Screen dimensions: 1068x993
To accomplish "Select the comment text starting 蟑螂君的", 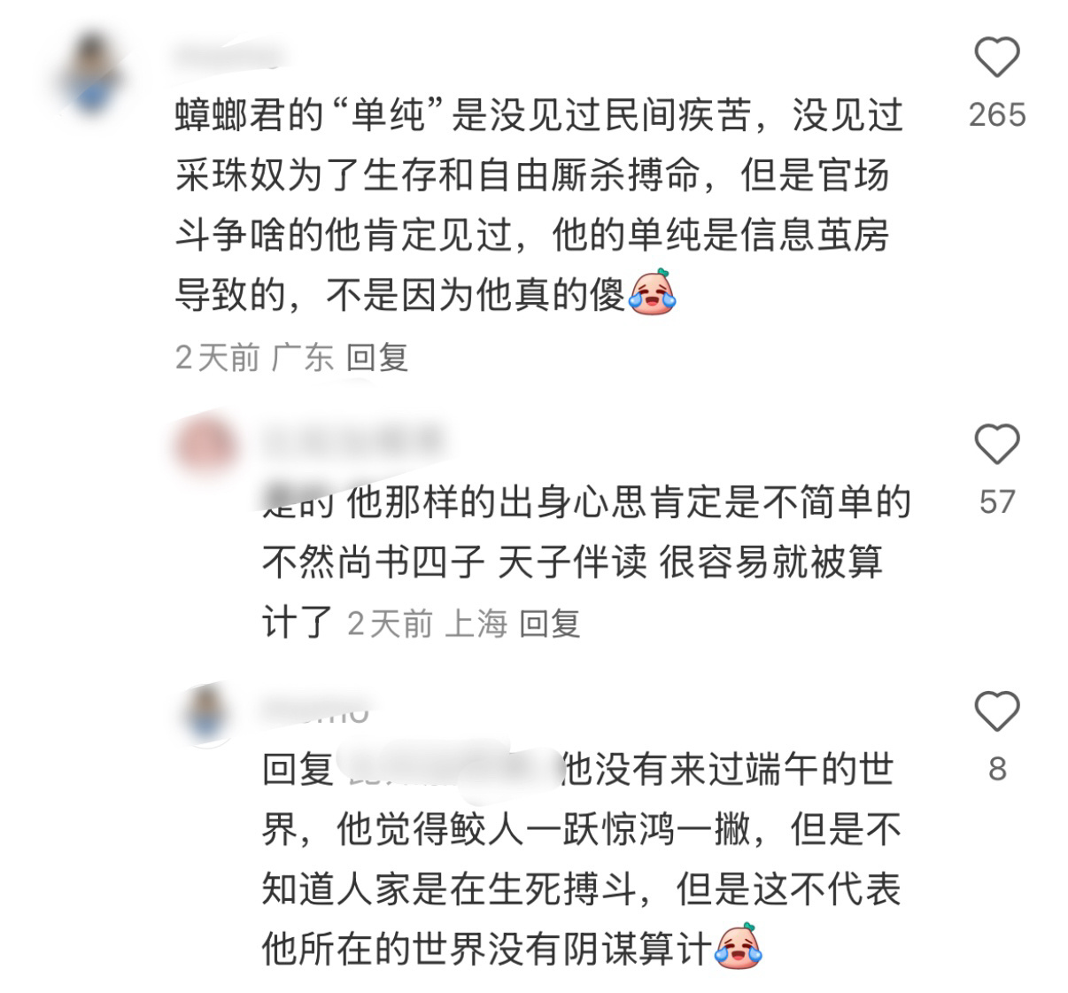I will coord(539,206).
